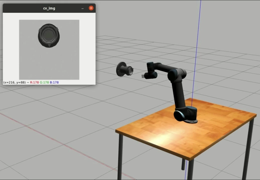
Task: Click the green G:178 value
Action: (x=44, y=82)
